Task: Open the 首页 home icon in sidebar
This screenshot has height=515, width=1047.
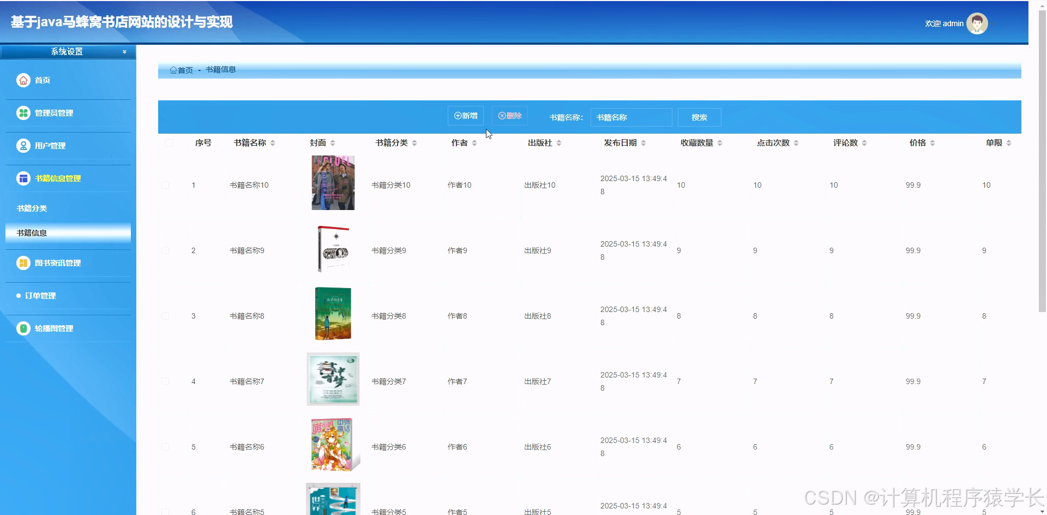Action: [x=23, y=80]
